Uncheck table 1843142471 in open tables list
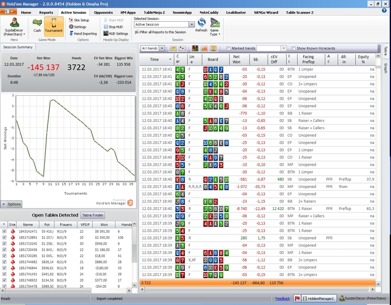Viewport: 391px width, 305px height. [5, 231]
